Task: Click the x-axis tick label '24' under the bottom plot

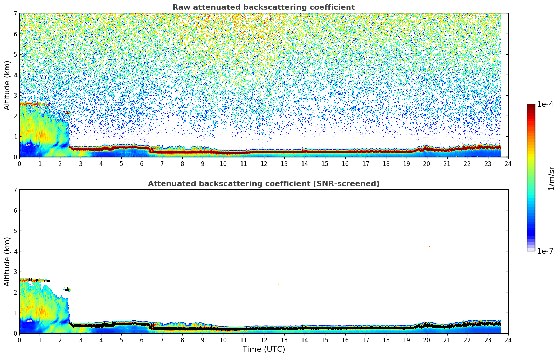Action: tap(508, 340)
